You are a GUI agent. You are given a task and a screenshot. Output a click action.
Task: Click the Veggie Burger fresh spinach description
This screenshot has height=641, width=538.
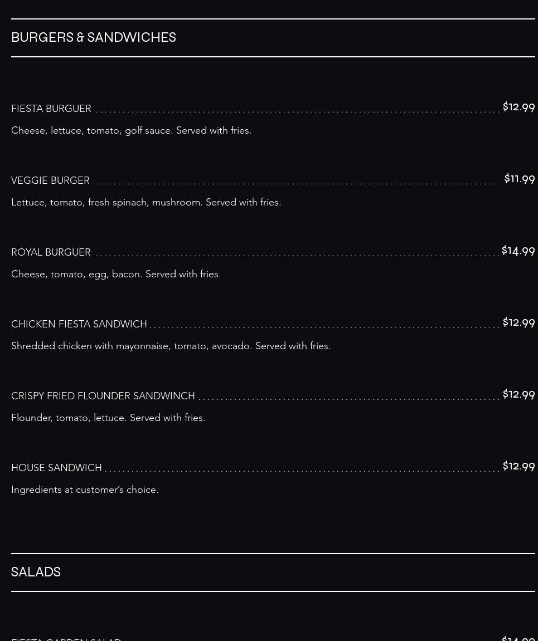[146, 202]
